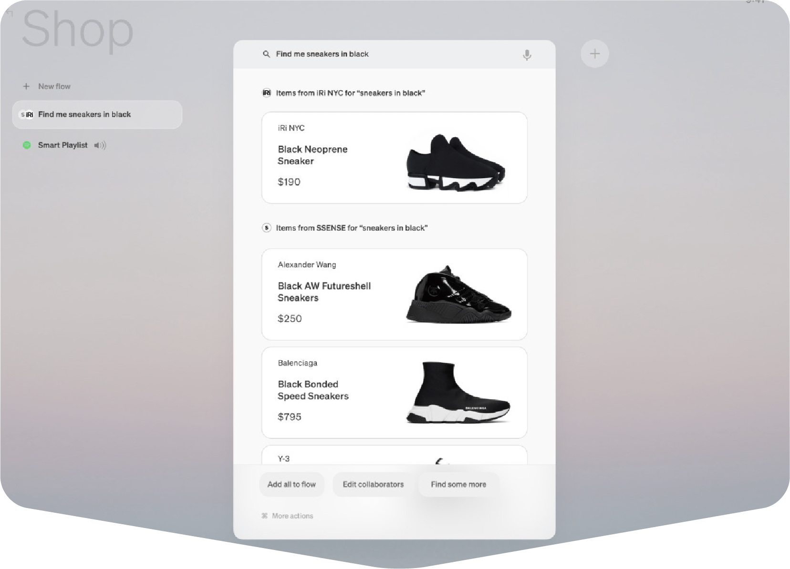The height and width of the screenshot is (569, 790).
Task: Click the command icon beside More actions
Action: click(264, 516)
